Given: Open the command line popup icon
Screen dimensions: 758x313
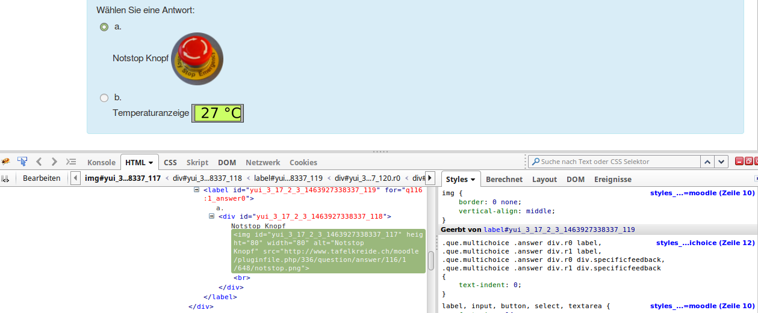Looking at the screenshot, I should tap(71, 162).
